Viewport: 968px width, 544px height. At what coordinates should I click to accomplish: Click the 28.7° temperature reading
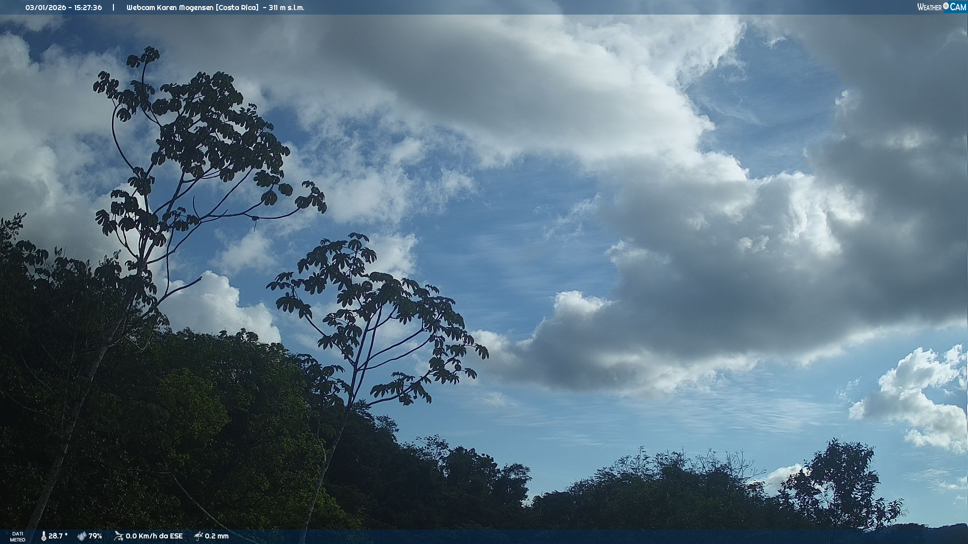click(58, 536)
